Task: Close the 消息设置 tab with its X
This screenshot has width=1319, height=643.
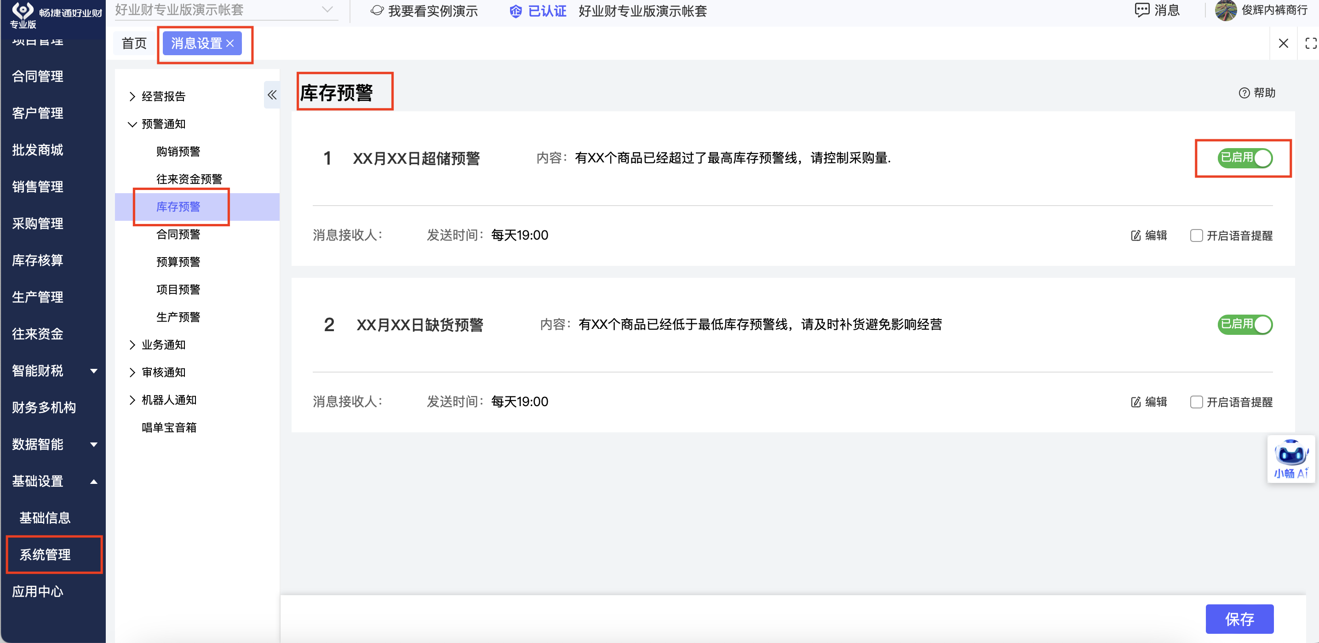Action: 230,44
